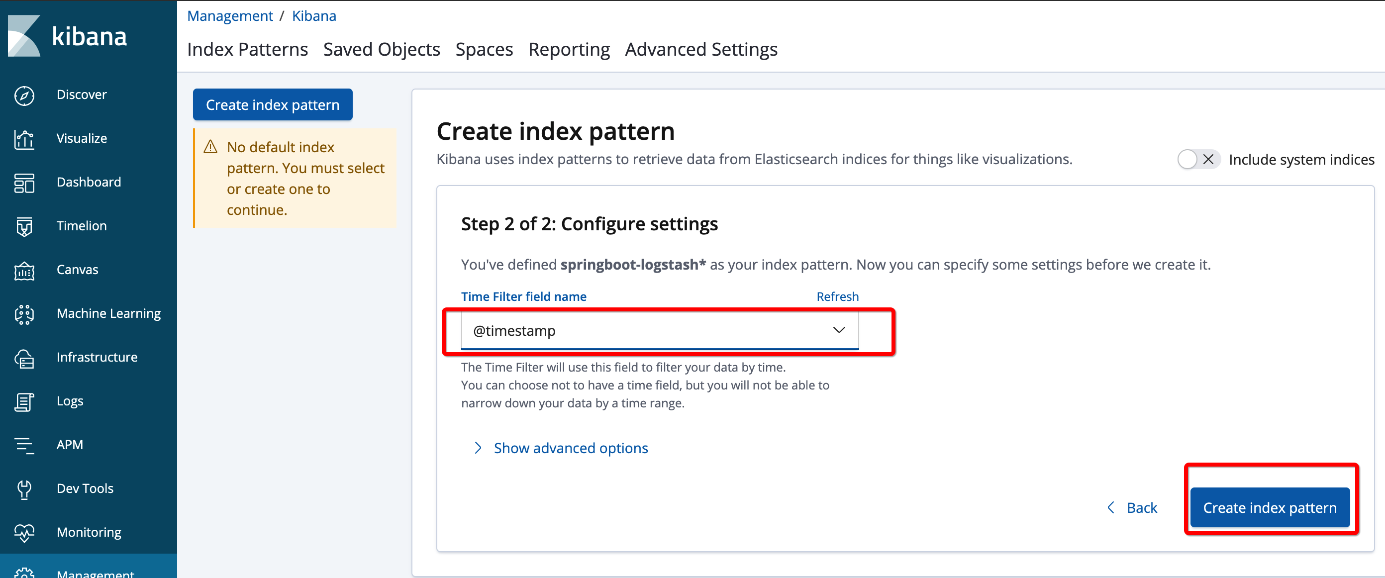Image resolution: width=1385 pixels, height=578 pixels.
Task: Switch to the Index Patterns tab
Action: click(x=247, y=49)
